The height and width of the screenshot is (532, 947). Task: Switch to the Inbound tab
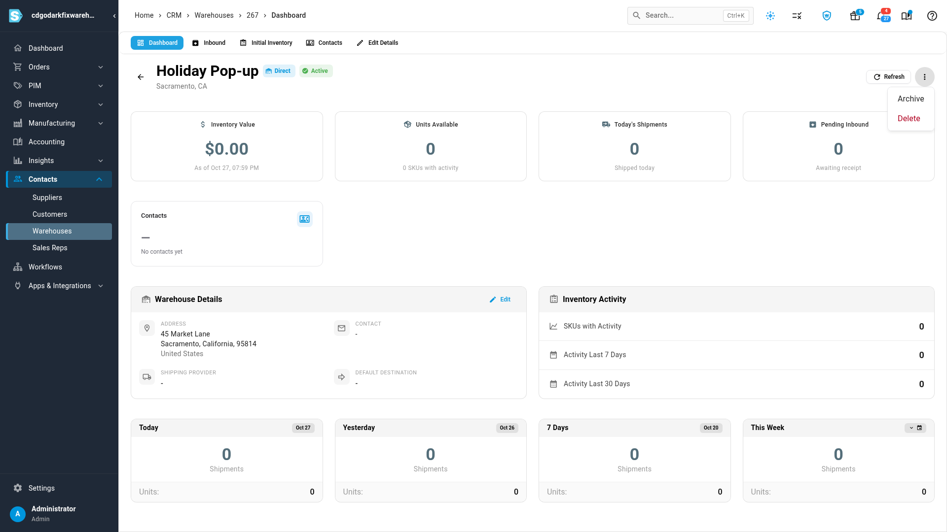click(x=209, y=43)
